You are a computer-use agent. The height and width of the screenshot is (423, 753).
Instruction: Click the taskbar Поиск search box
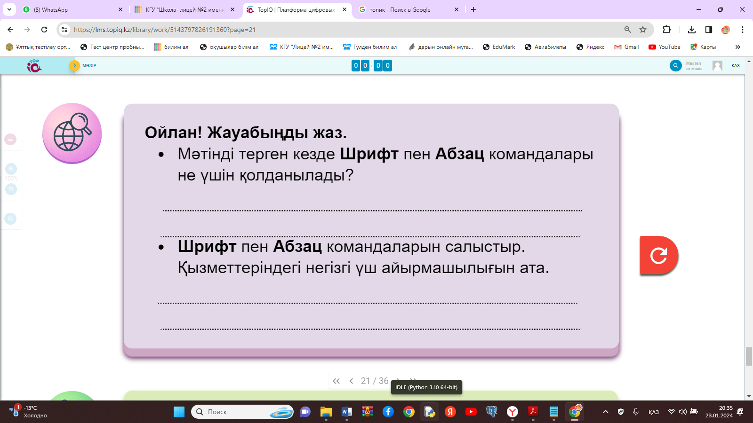click(x=242, y=412)
